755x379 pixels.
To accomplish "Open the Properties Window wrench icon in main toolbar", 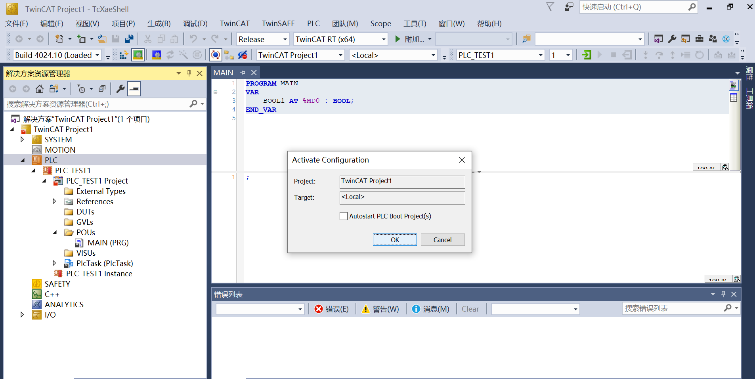I will pyautogui.click(x=672, y=39).
